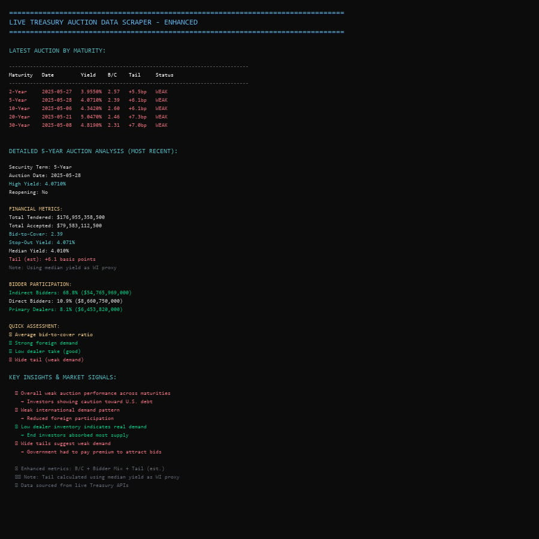Screen dimensions: 539x539
Task: Click the WEAK status of the 10-Year auction
Action: pyautogui.click(x=162, y=108)
